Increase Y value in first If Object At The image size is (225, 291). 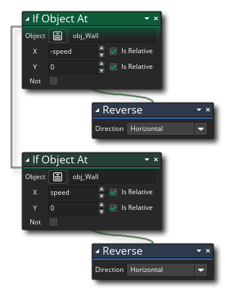tap(101, 64)
